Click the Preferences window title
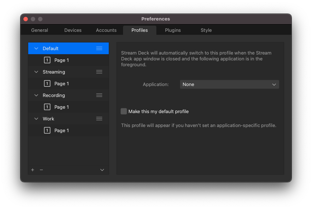The width and height of the screenshot is (312, 209). click(x=156, y=19)
